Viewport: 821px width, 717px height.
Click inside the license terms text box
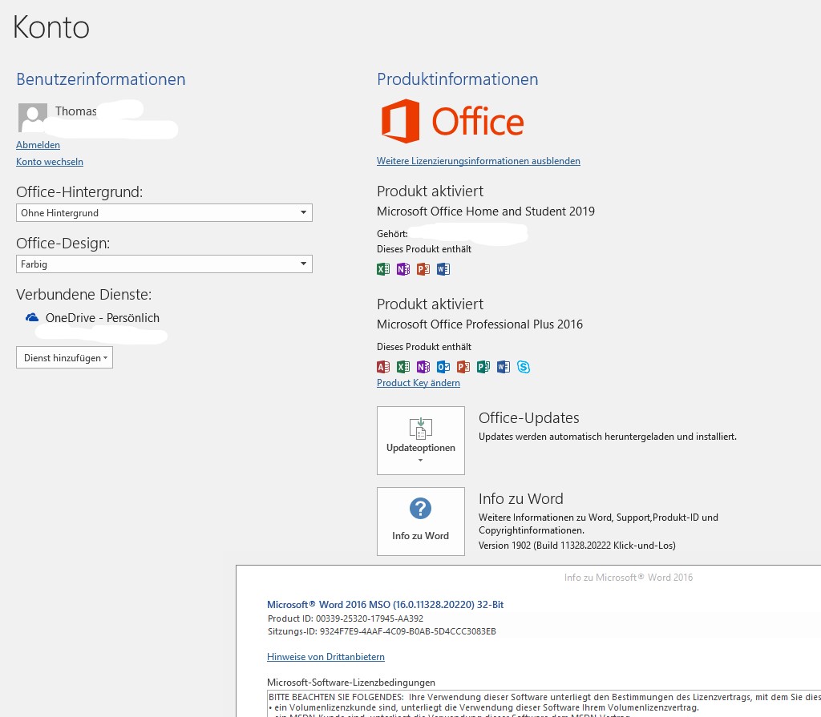tap(544, 704)
